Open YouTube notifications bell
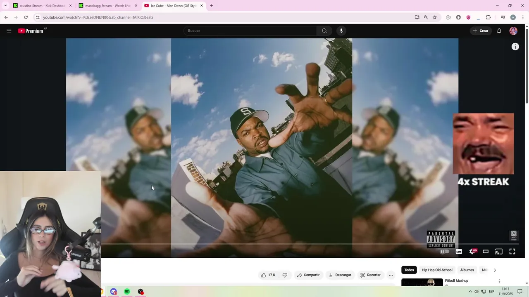 point(499,31)
